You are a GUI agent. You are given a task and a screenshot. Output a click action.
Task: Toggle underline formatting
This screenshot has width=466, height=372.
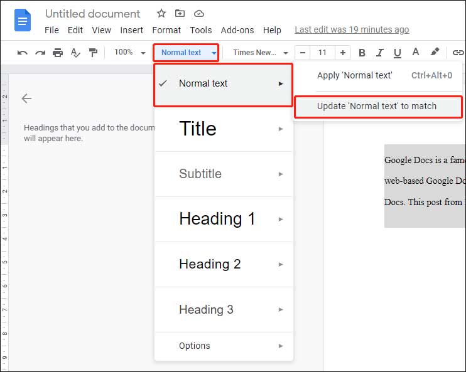point(398,53)
